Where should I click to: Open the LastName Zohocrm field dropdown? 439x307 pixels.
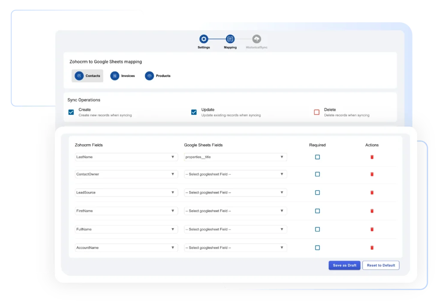tap(126, 157)
